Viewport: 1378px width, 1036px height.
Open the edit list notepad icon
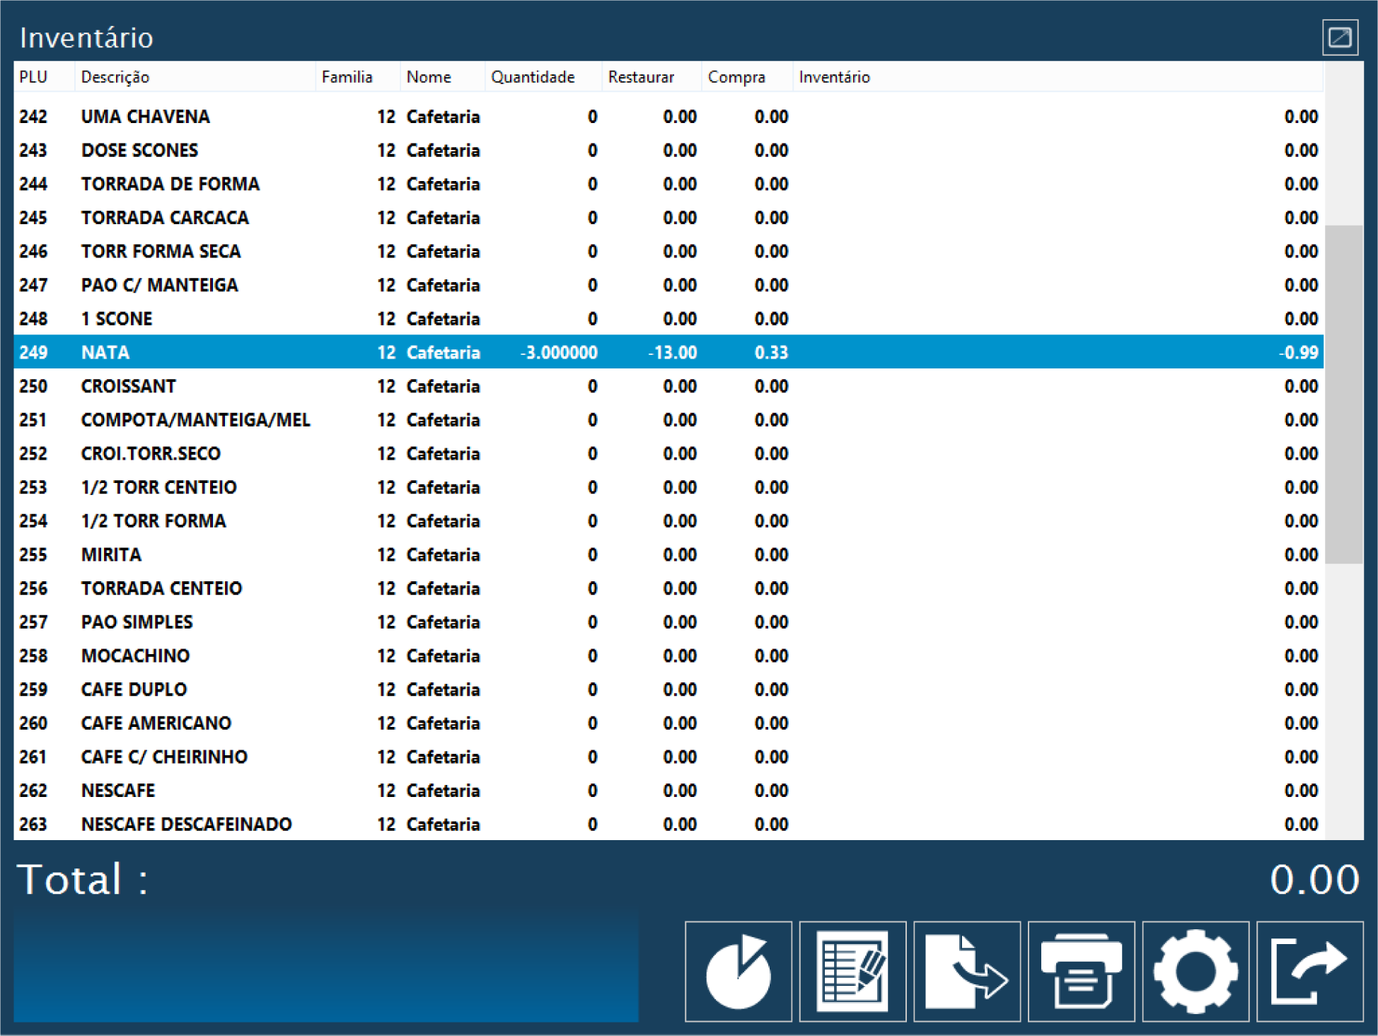[x=852, y=971]
